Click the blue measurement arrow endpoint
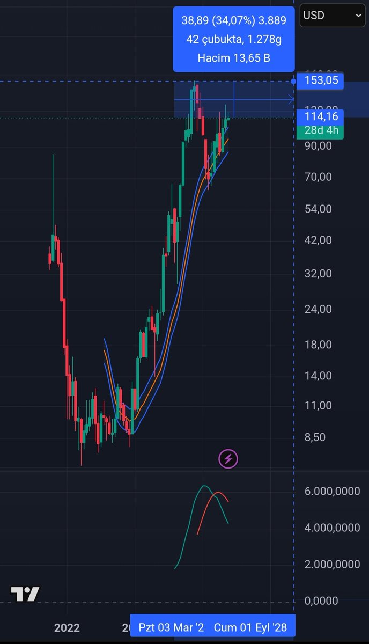 291,99
